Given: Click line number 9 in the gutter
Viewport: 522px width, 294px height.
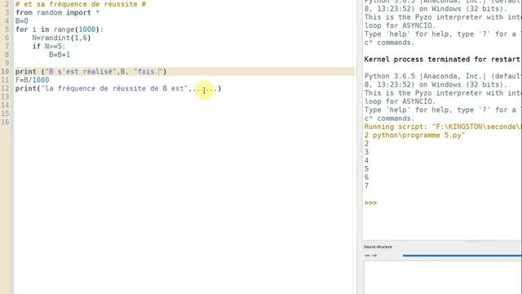Looking at the screenshot, I should pos(7,63).
